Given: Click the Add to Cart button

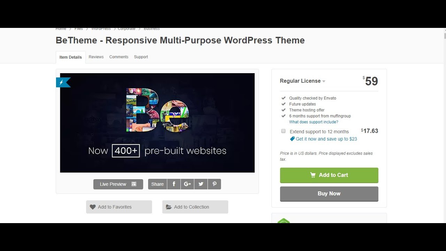Looking at the screenshot, I should point(329,175).
